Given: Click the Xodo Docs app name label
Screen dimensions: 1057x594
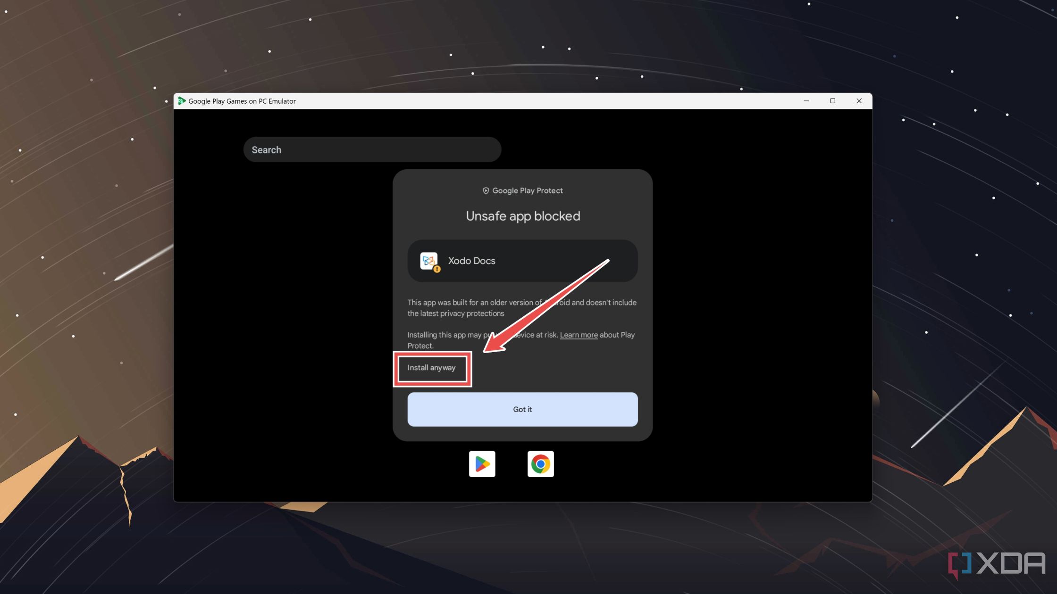Looking at the screenshot, I should click(471, 260).
